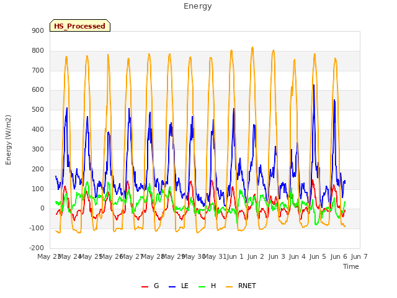This screenshot has width=397, height=298.
Task: Click the Jun 3 x-axis date label
Action: (277, 256)
